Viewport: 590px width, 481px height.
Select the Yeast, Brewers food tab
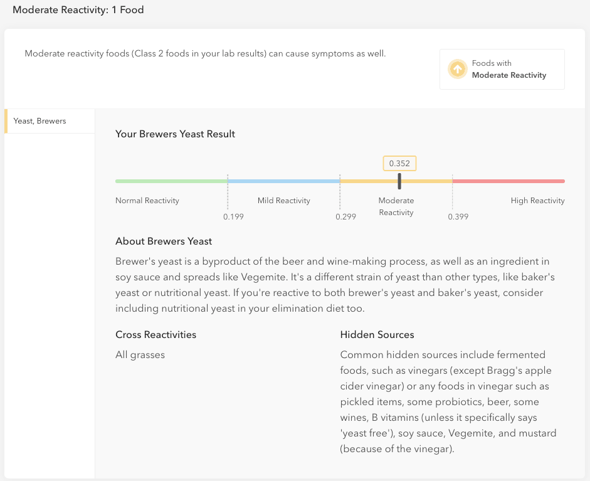tap(50, 121)
